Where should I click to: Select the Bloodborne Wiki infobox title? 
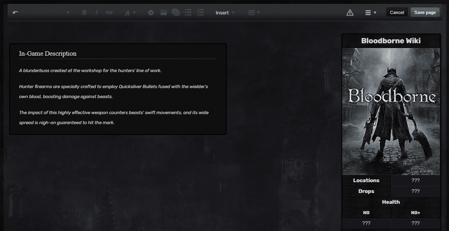coord(391,41)
